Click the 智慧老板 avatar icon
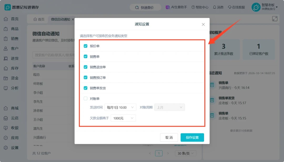 tap(256, 7)
